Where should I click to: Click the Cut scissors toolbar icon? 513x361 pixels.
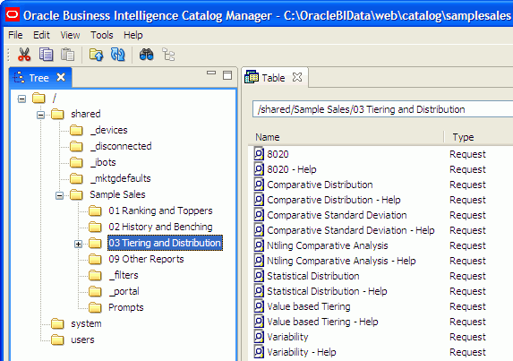pos(24,55)
